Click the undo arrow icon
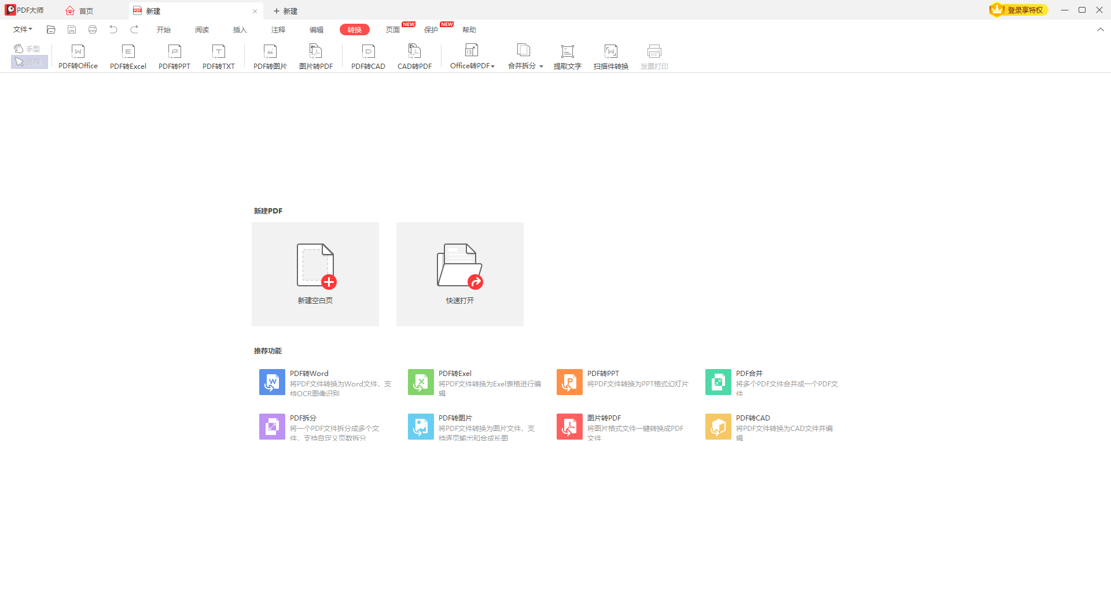 pyautogui.click(x=113, y=30)
